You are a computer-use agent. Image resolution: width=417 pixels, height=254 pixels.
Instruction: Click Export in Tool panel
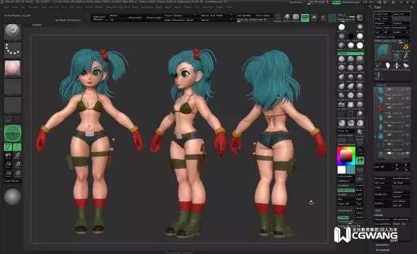pos(401,23)
